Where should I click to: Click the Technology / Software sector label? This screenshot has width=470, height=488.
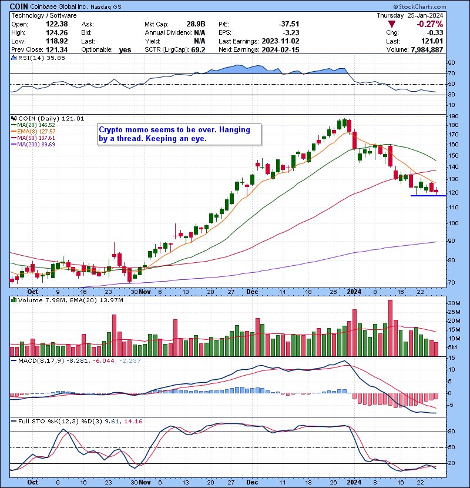point(44,15)
